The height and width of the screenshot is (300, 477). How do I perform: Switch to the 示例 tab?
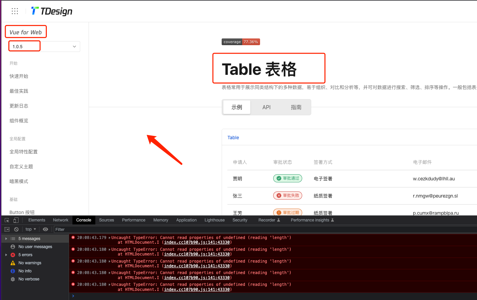click(237, 107)
